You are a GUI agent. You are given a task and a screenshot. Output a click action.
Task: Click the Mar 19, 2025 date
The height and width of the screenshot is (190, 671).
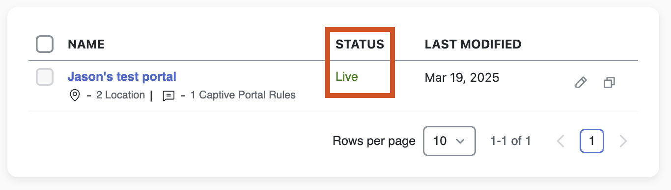[x=462, y=77]
